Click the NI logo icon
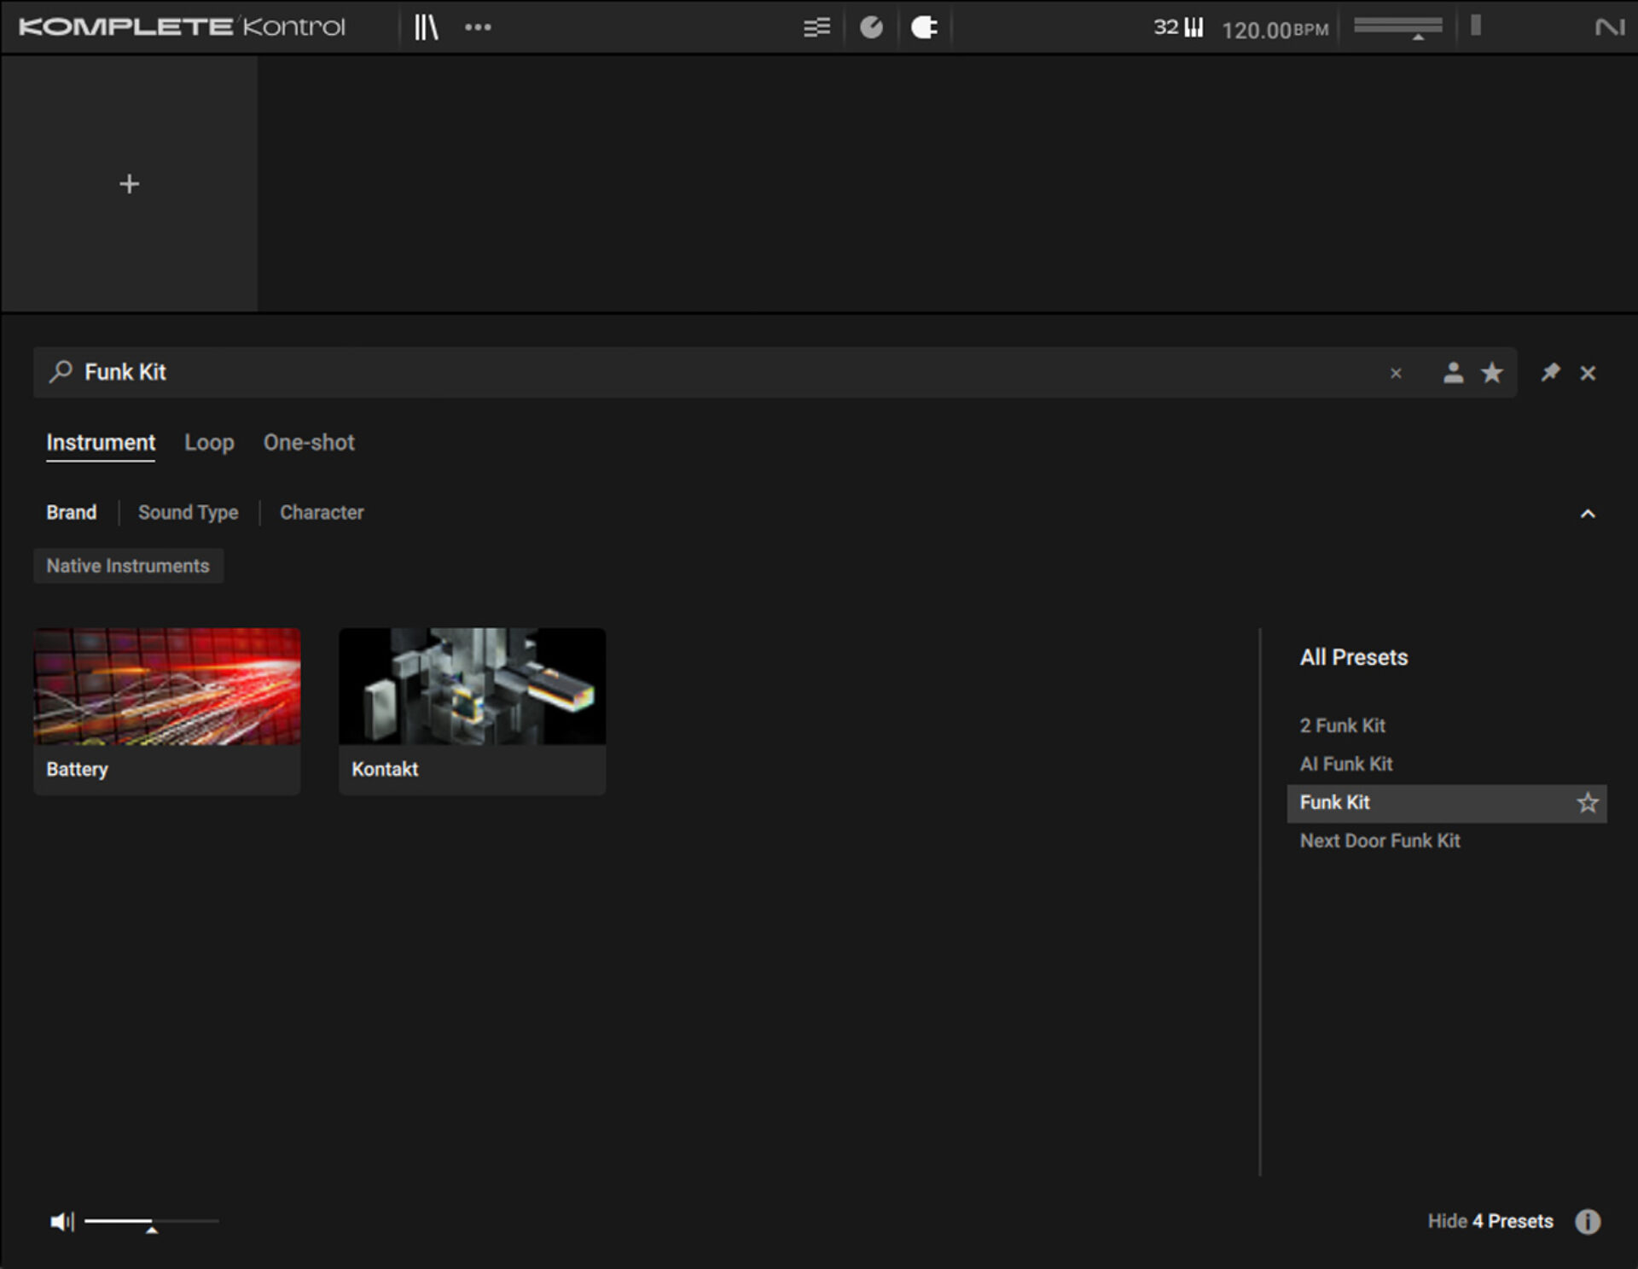1638x1269 pixels. (x=1609, y=27)
